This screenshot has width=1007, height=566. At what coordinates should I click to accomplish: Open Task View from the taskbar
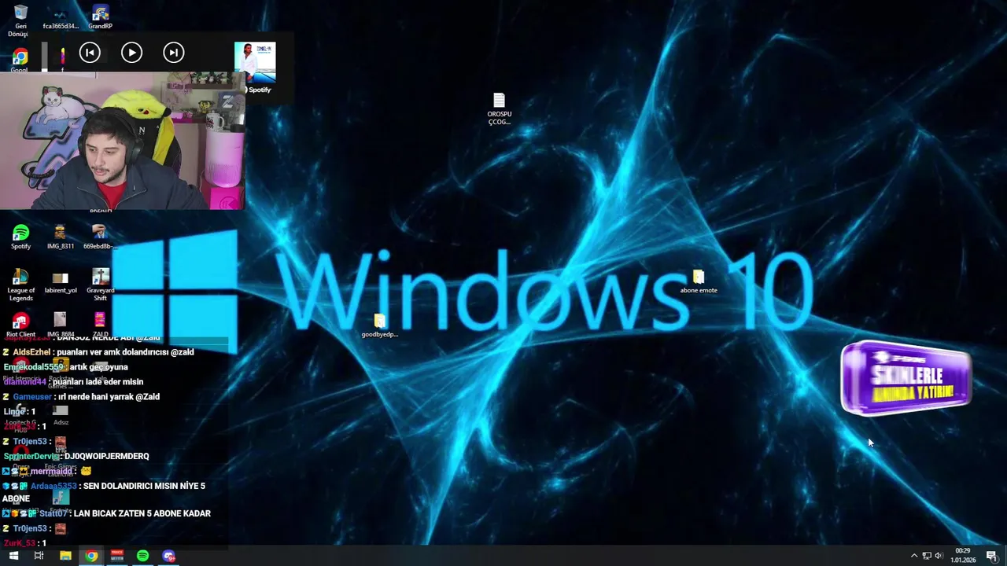39,556
